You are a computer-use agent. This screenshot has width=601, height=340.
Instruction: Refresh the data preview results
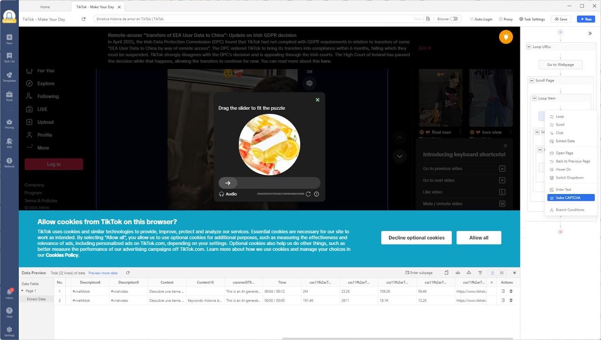127,272
